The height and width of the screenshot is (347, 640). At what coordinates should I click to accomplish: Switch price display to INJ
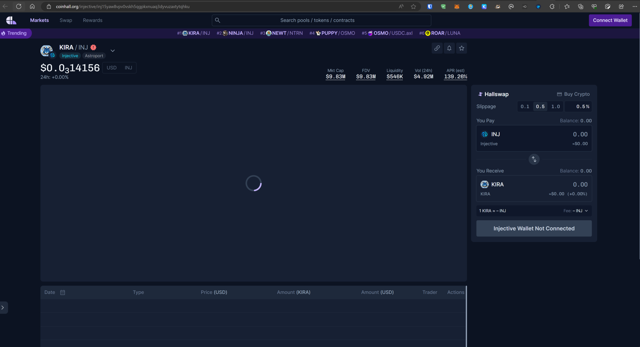pos(128,68)
